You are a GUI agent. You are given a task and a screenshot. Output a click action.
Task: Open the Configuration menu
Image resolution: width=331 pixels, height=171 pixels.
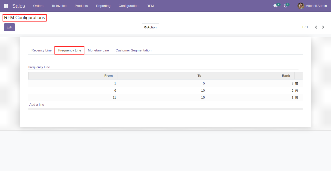pyautogui.click(x=129, y=6)
